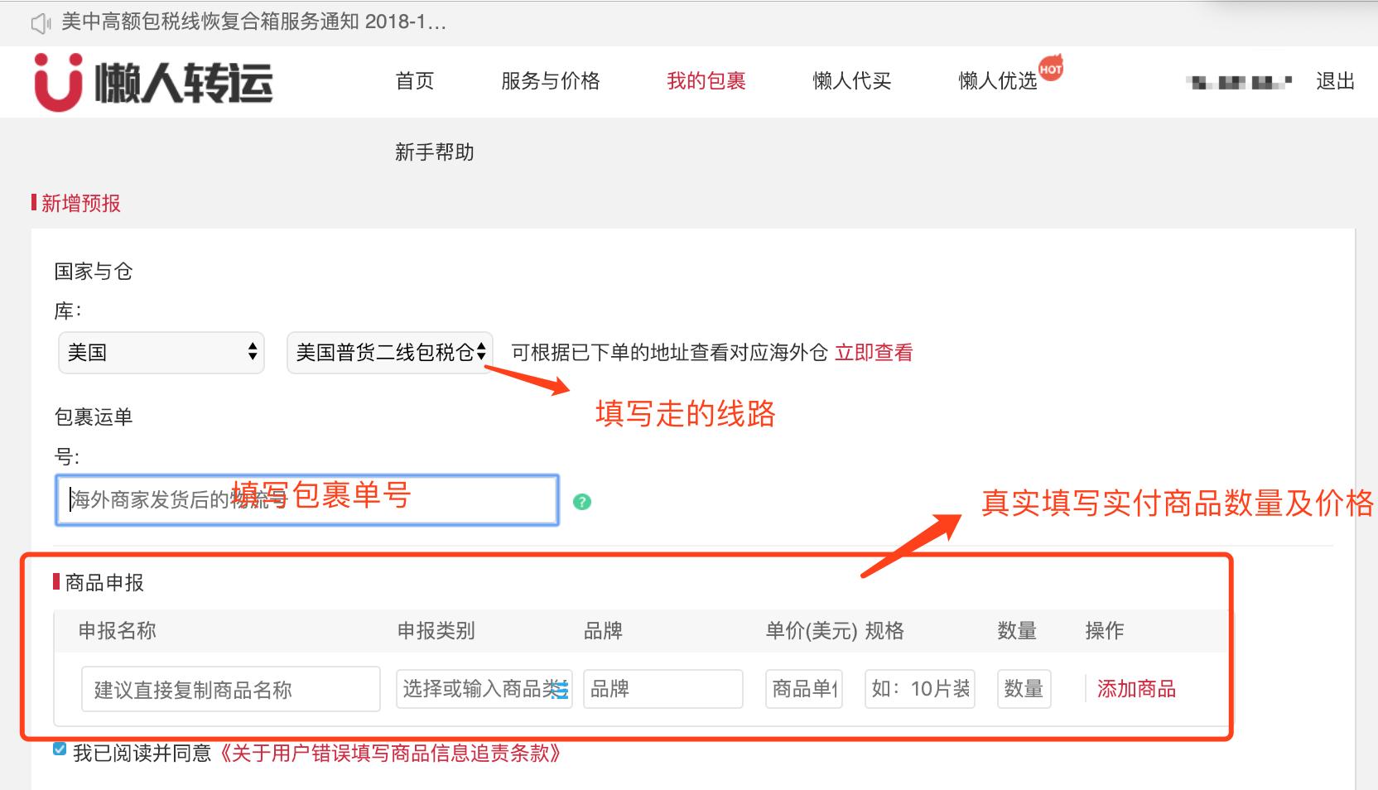Click the 立即查看 link
Image resolution: width=1378 pixels, height=790 pixels.
(x=874, y=353)
